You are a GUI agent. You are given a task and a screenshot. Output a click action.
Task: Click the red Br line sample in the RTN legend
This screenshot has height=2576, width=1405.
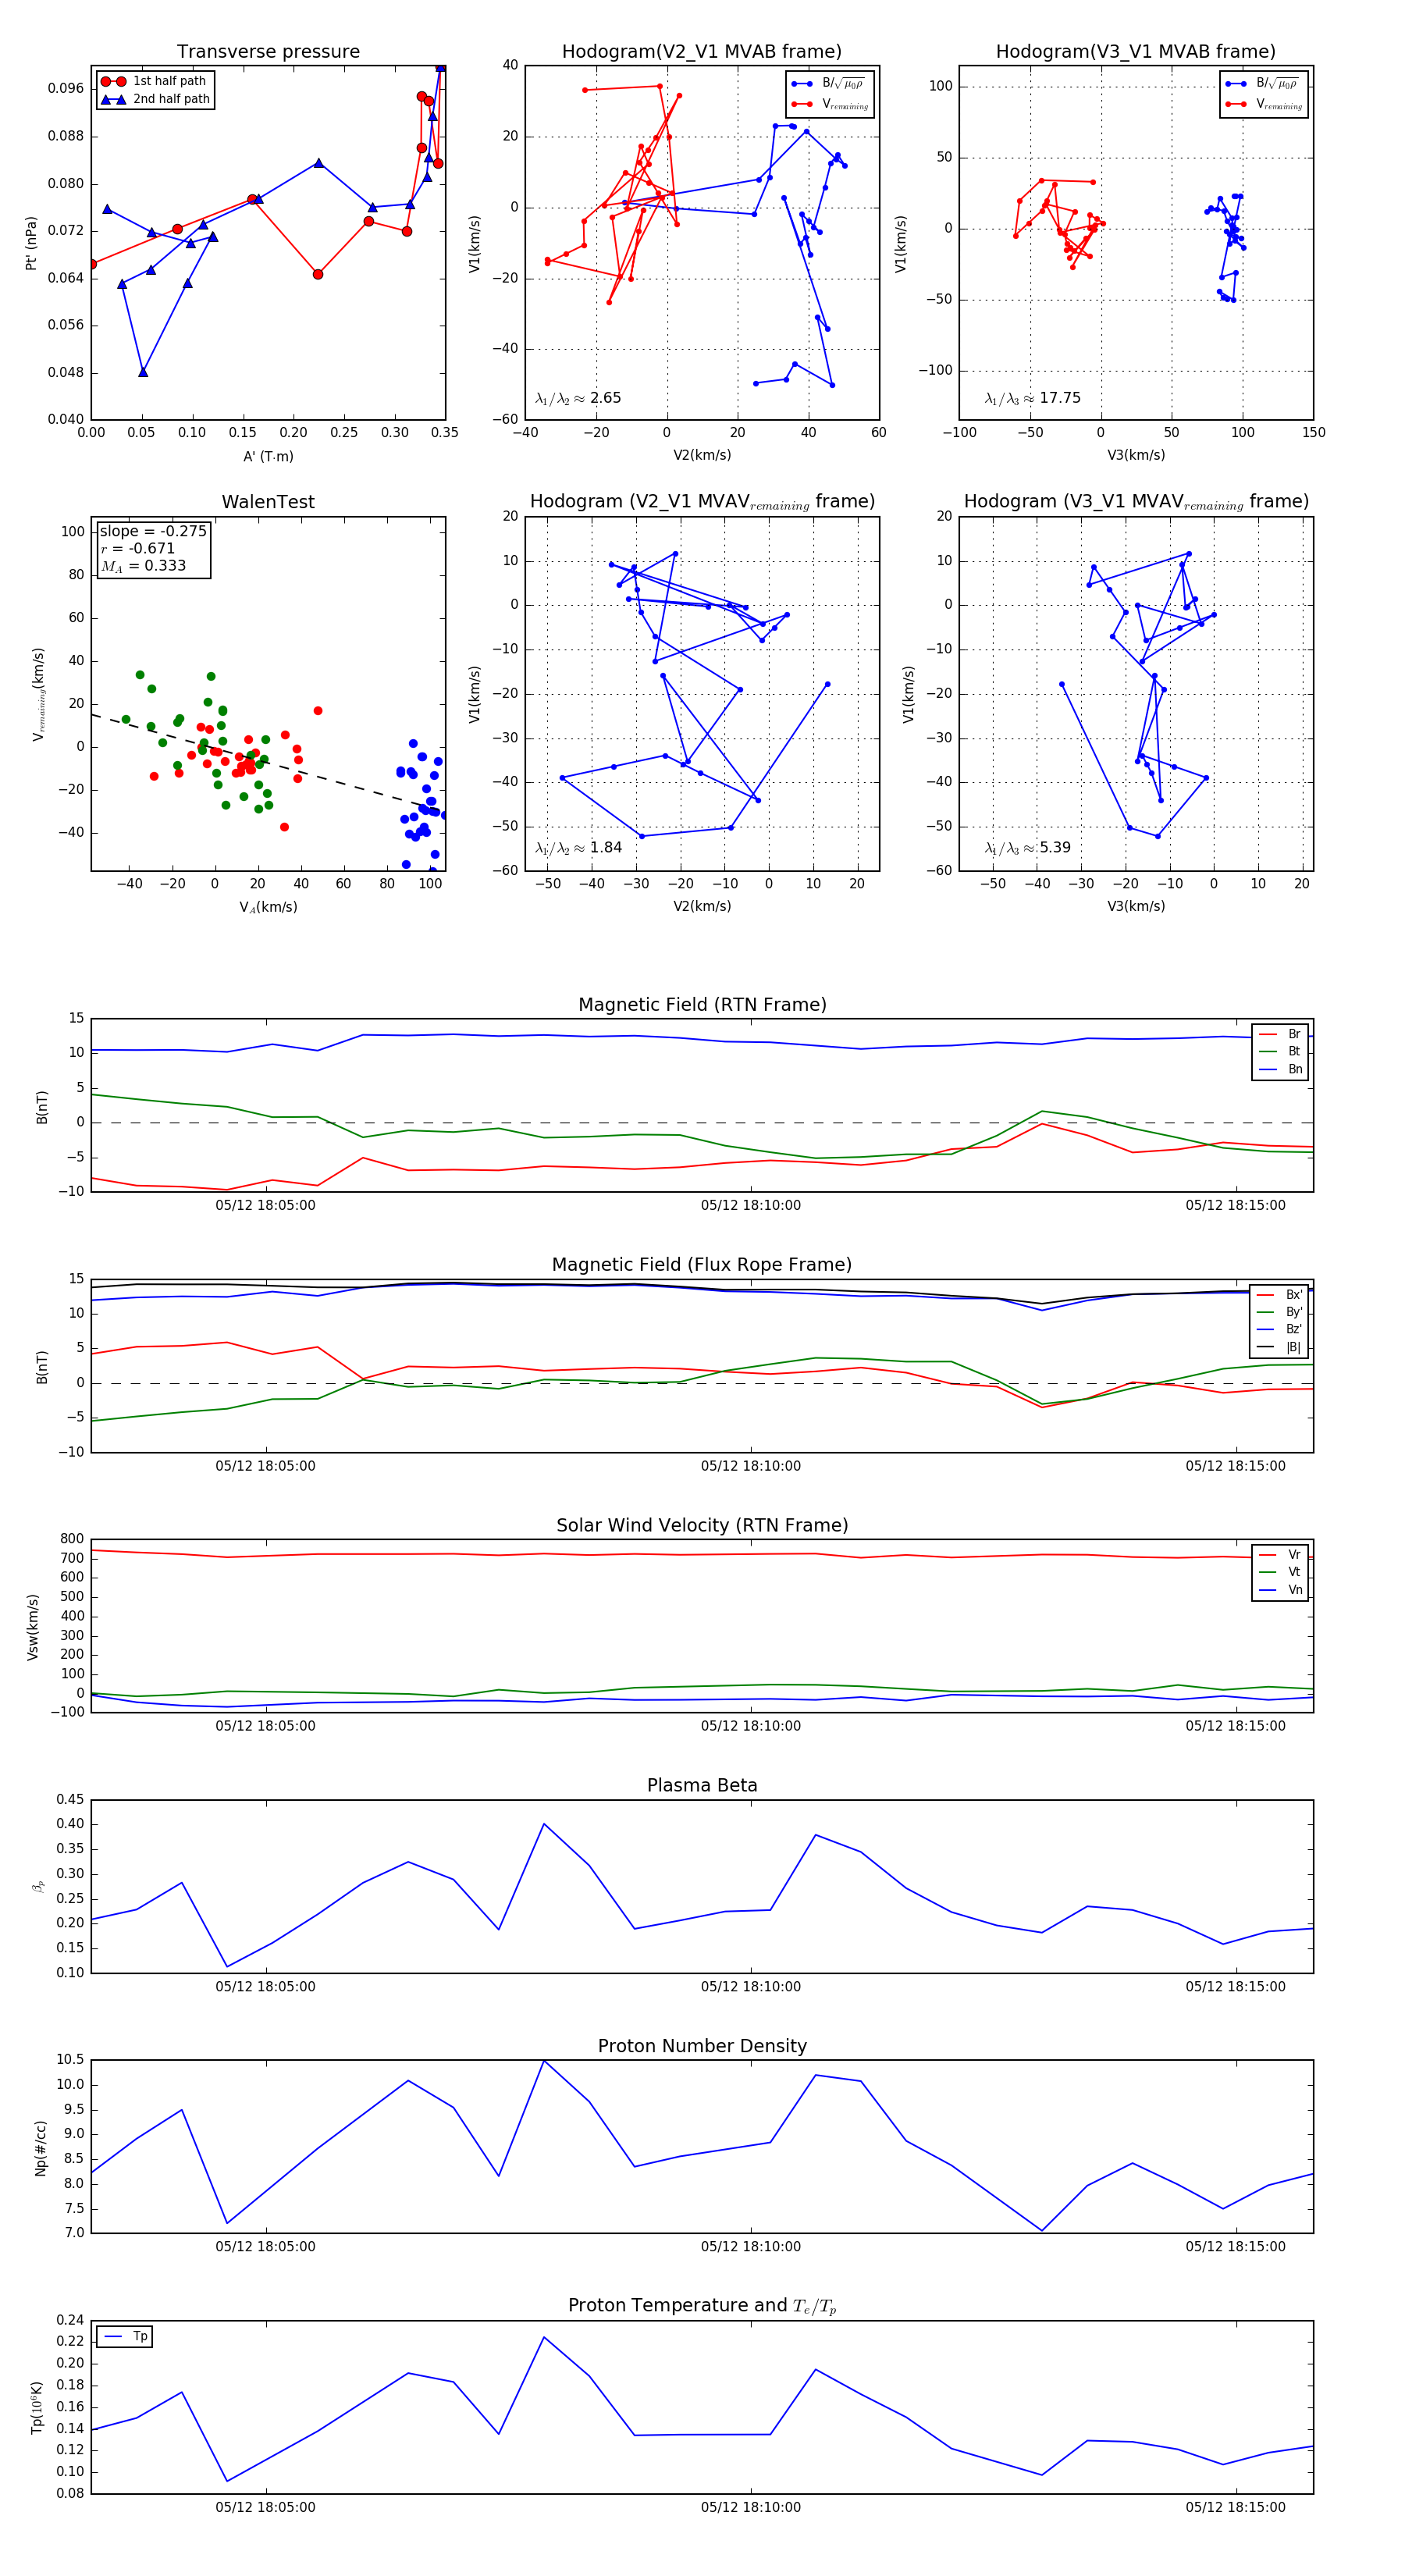coord(1268,1034)
